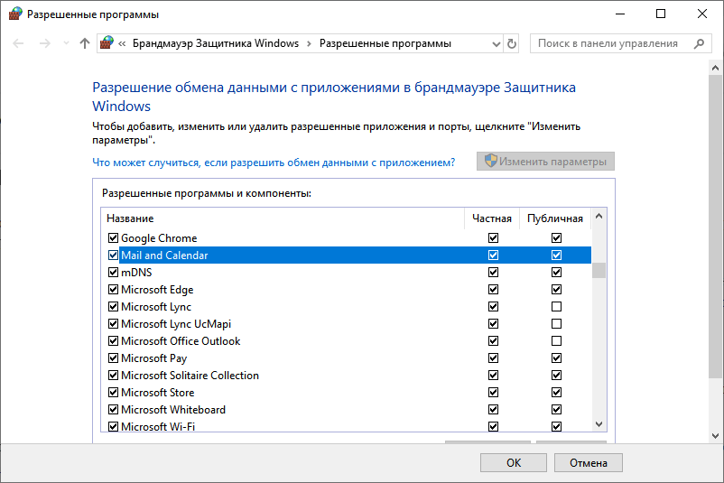Toggle Microsoft Edge name checkbox

(113, 289)
